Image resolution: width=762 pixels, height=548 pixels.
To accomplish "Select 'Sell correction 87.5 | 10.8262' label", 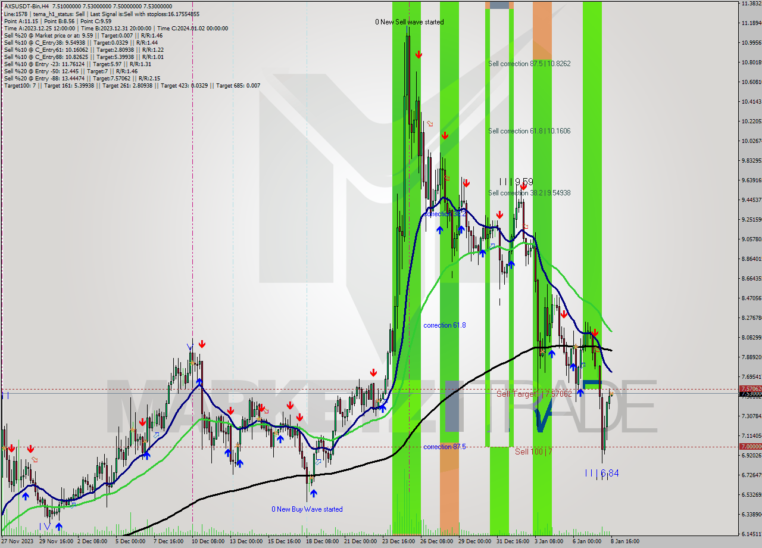I will [529, 64].
